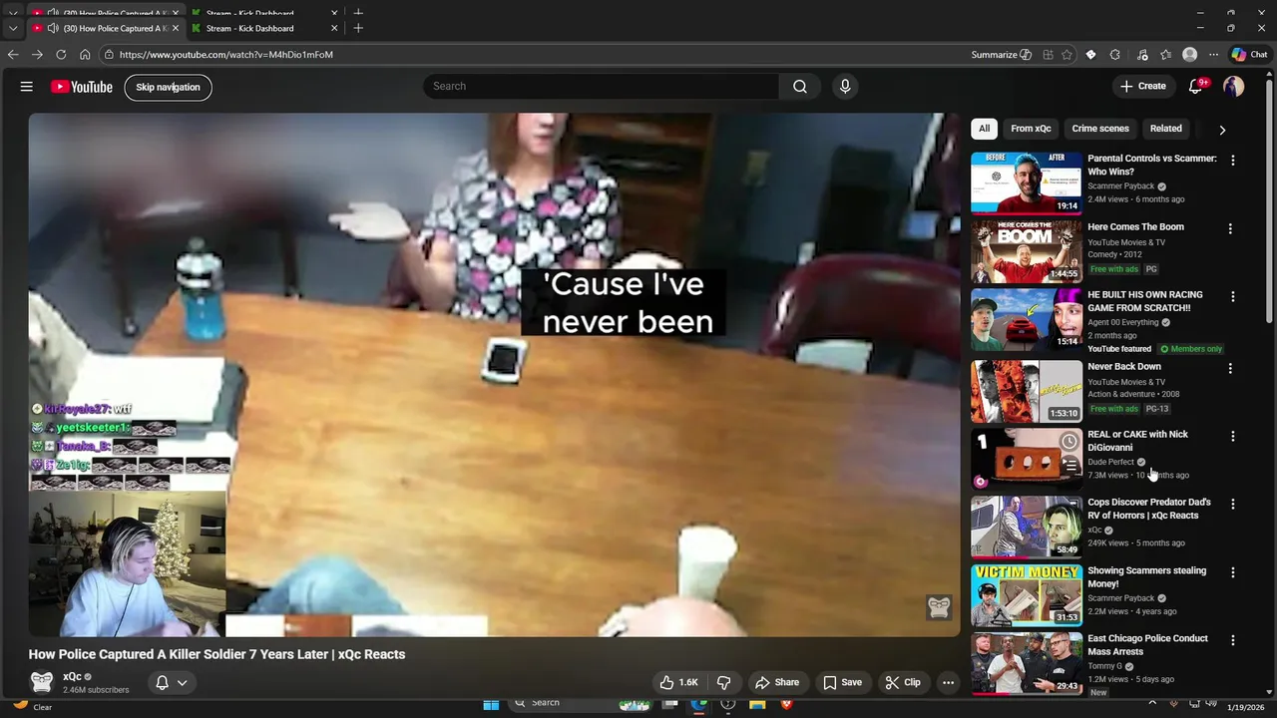Select the From xQc filter chip
Image resolution: width=1277 pixels, height=718 pixels.
pos(1031,129)
